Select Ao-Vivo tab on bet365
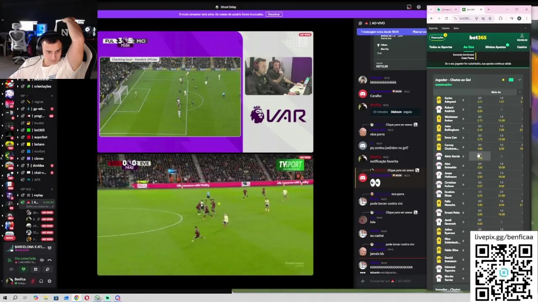Viewport: 538px width, 302px height. click(469, 47)
